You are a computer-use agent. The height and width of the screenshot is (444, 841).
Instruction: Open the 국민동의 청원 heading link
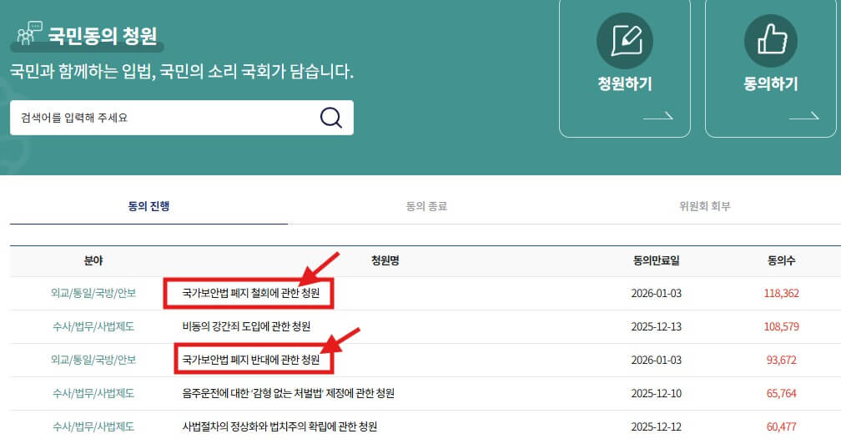(103, 35)
